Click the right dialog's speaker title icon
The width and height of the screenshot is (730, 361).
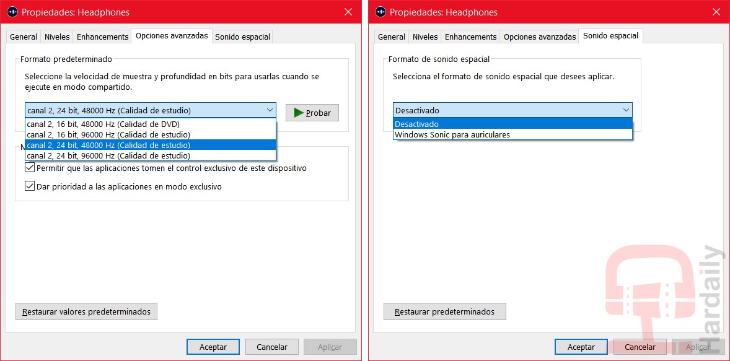[380, 12]
